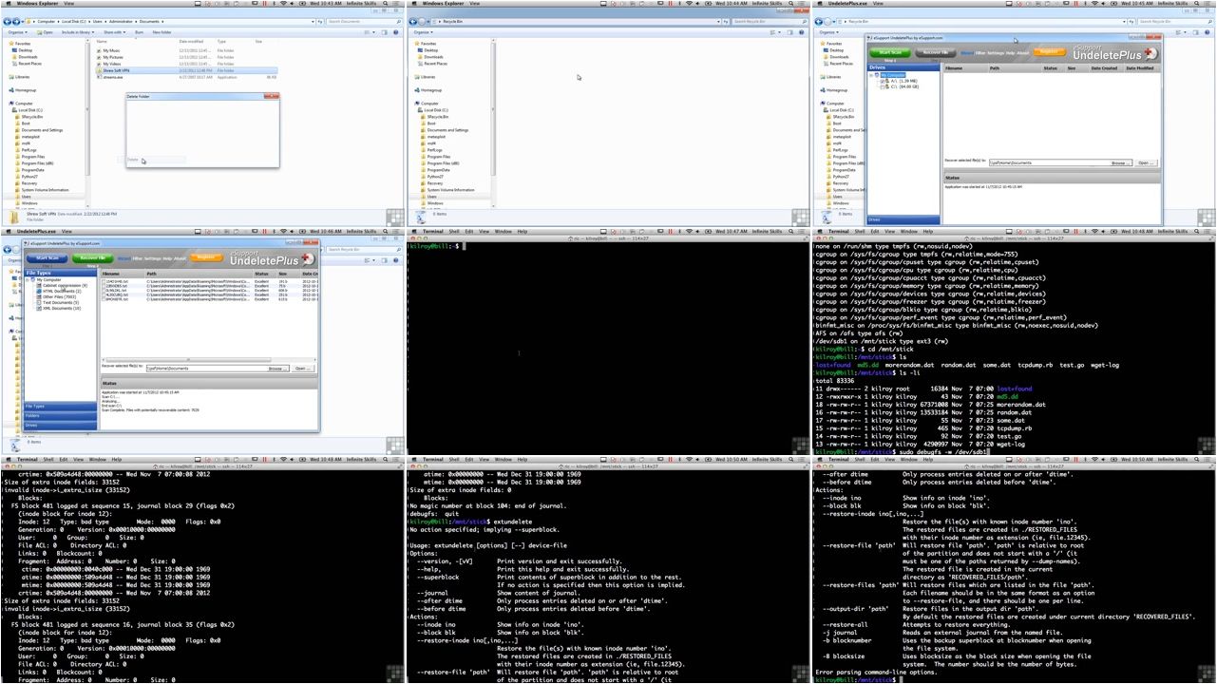This screenshot has width=1217, height=684.
Task: Click the Burn button in the Documents Explorer toolbar
Action: (x=139, y=32)
